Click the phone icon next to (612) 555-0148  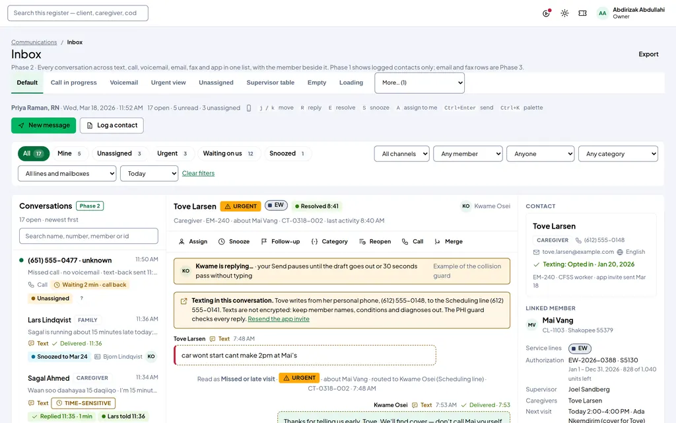pyautogui.click(x=578, y=241)
